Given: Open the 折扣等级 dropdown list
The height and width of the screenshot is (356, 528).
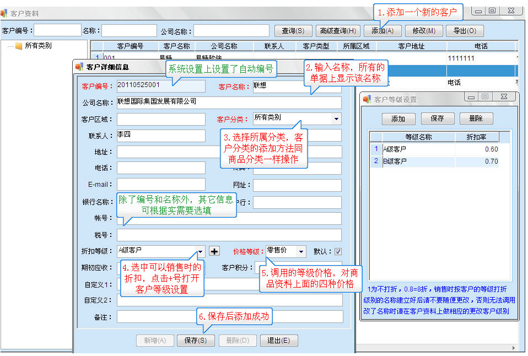Looking at the screenshot, I should 200,251.
